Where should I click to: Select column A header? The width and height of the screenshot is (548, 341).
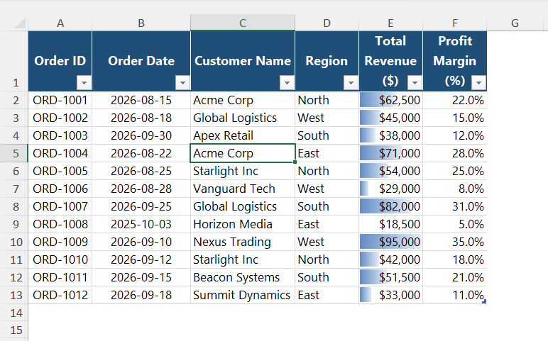tap(60, 23)
